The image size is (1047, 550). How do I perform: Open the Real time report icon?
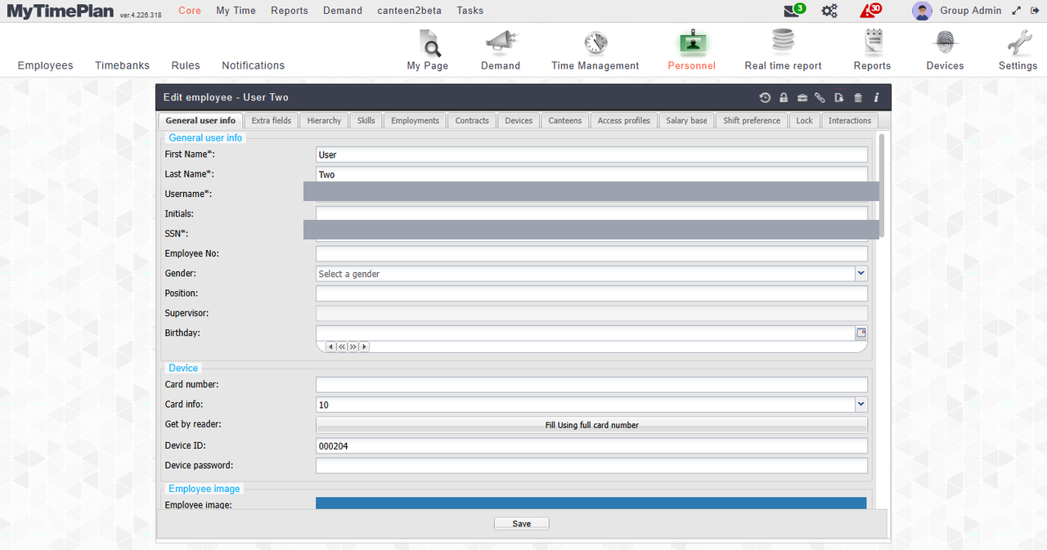(x=784, y=42)
